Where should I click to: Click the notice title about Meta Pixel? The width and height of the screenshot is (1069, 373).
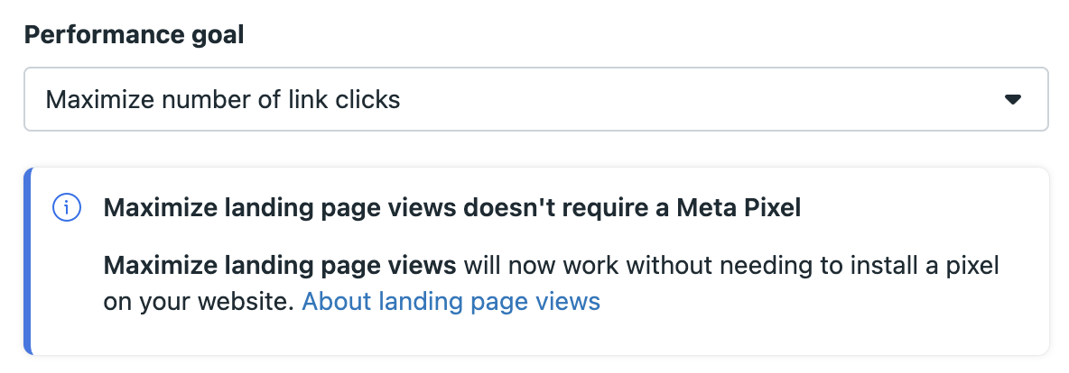(452, 208)
